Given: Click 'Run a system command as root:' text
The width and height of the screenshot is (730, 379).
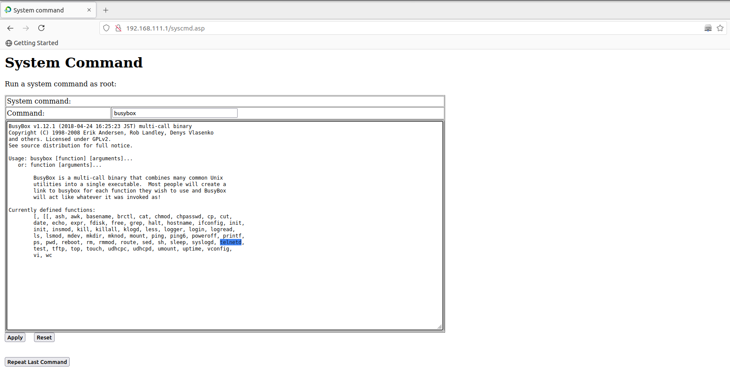Looking at the screenshot, I should tap(61, 84).
